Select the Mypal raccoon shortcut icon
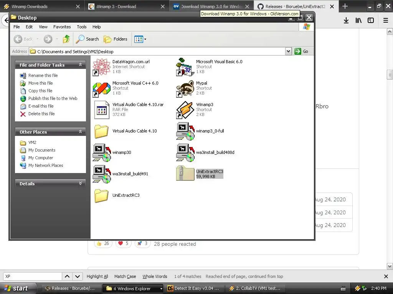 tap(185, 88)
